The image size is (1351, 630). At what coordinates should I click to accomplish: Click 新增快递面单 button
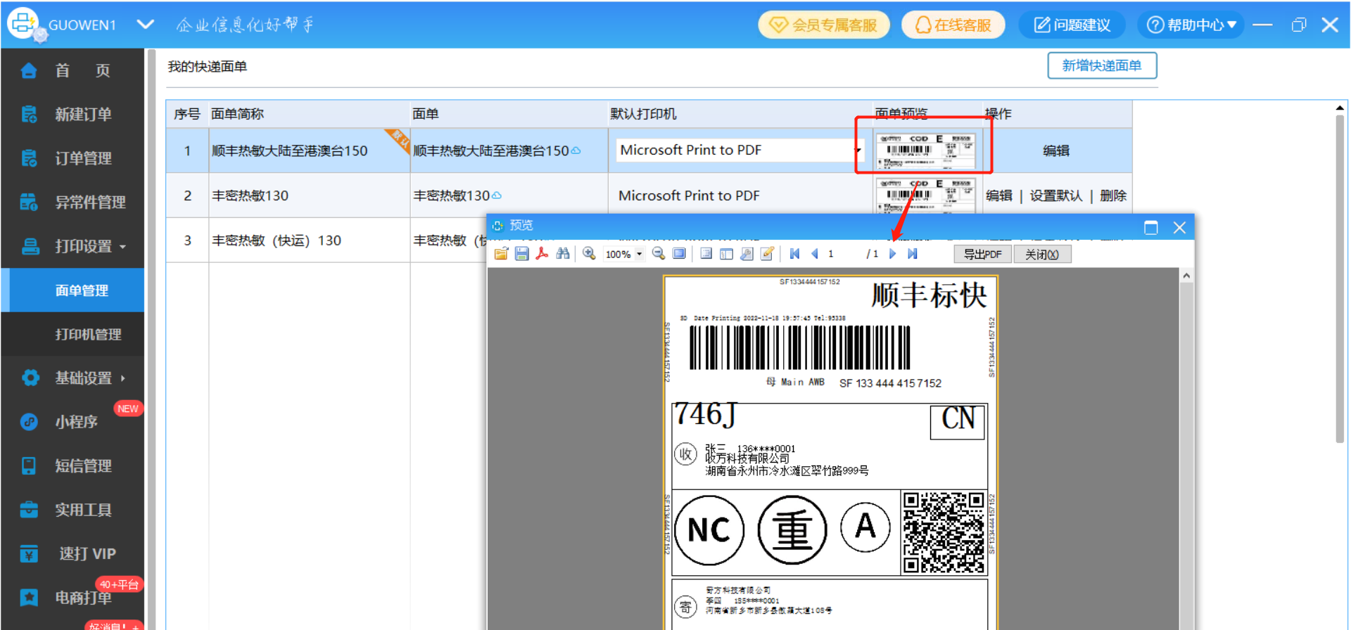(1102, 65)
